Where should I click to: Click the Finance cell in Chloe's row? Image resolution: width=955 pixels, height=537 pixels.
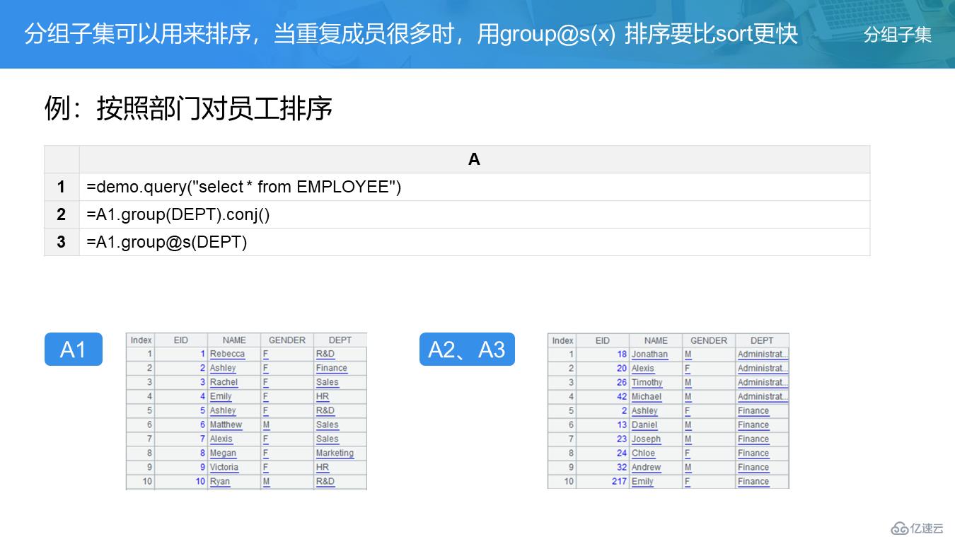coord(762,453)
